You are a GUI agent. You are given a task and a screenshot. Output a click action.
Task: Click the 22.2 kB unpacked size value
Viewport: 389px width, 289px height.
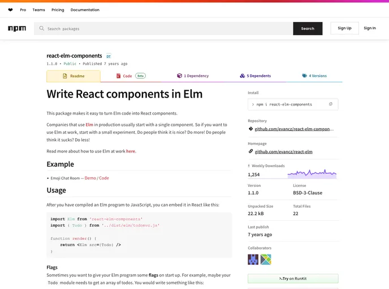point(256,213)
